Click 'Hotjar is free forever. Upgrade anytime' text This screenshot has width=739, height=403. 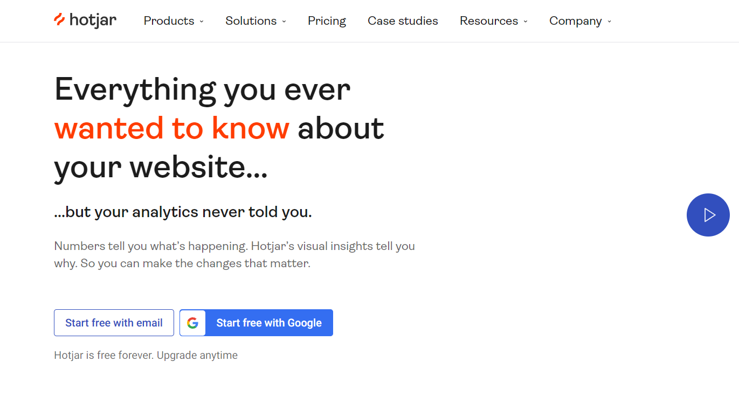click(146, 355)
